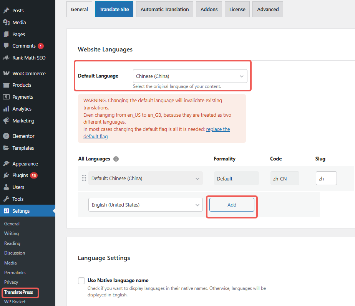Click the Appearance paintbrush icon
355x306 pixels.
pos(6,164)
